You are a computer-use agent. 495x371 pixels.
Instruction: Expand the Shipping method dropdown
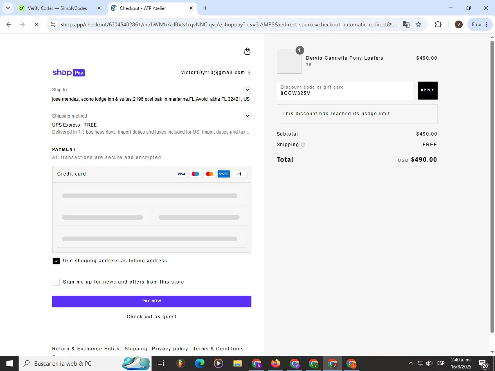(x=247, y=116)
